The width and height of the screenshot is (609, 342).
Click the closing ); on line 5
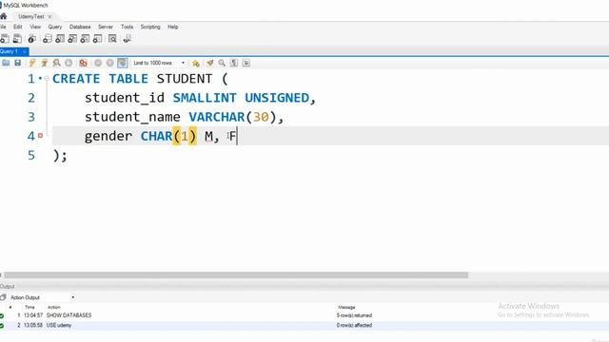[x=60, y=156]
